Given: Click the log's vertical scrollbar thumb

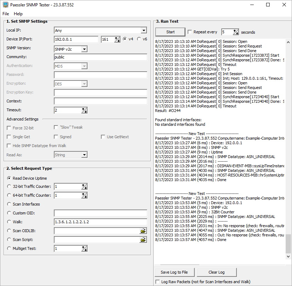Looking at the screenshot, I should pos(288,243).
